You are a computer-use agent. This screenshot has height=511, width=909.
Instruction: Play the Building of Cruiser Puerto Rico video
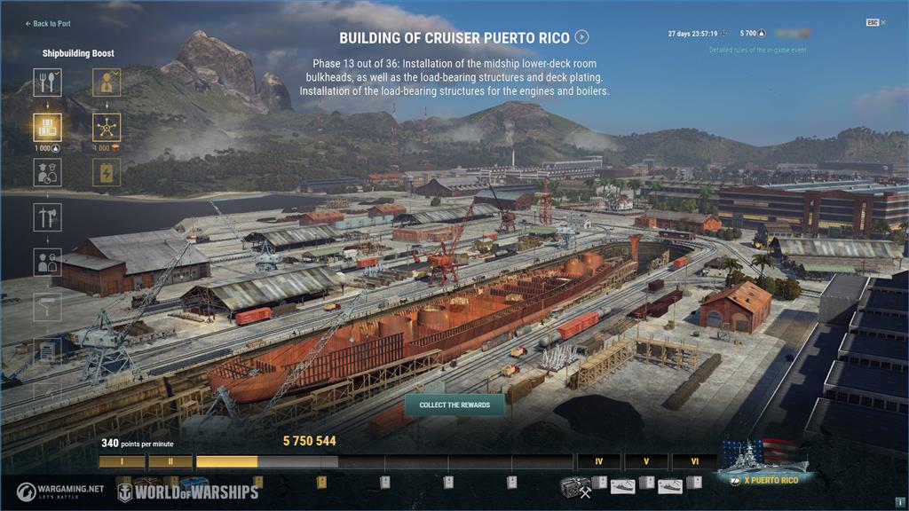[x=581, y=37]
